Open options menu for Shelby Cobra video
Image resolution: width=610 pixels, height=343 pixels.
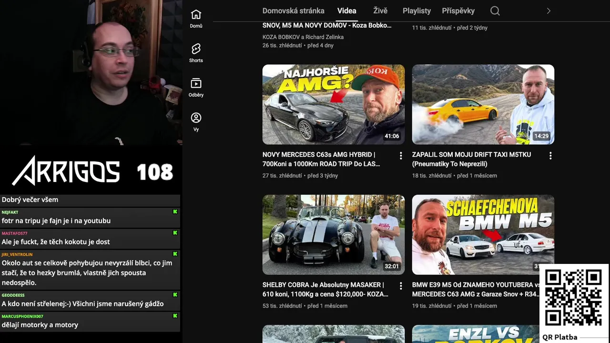(401, 286)
